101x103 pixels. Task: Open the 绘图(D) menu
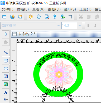pos(54,9)
